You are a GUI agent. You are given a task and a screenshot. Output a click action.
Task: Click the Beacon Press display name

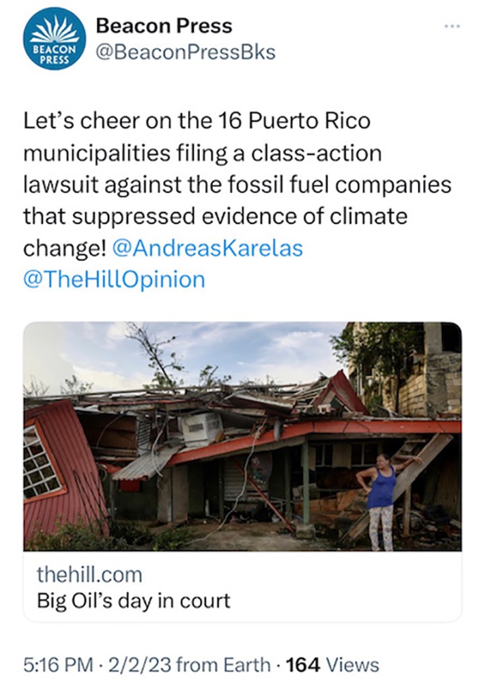[164, 26]
